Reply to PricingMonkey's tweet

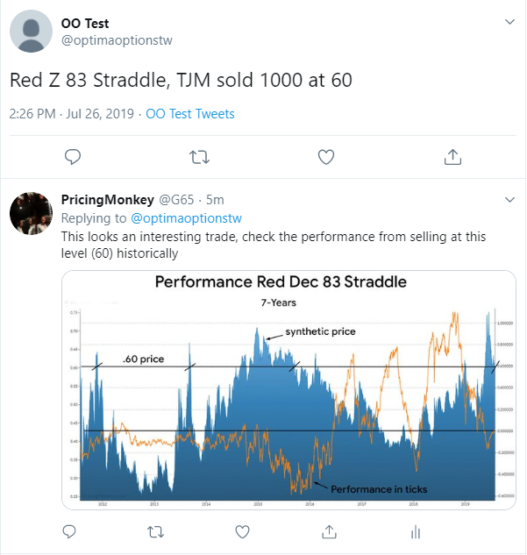[69, 531]
